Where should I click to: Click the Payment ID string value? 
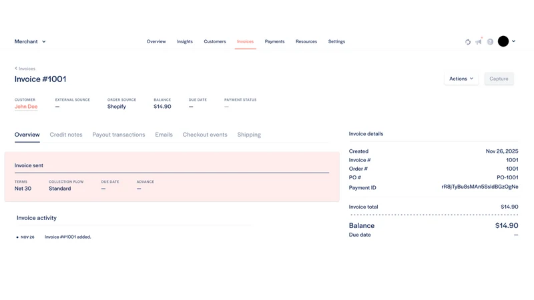pyautogui.click(x=479, y=187)
